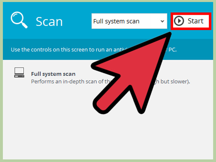Select the bold 'Full system scan' list heading
Screen dimensions: 216x162
[x=53, y=74]
